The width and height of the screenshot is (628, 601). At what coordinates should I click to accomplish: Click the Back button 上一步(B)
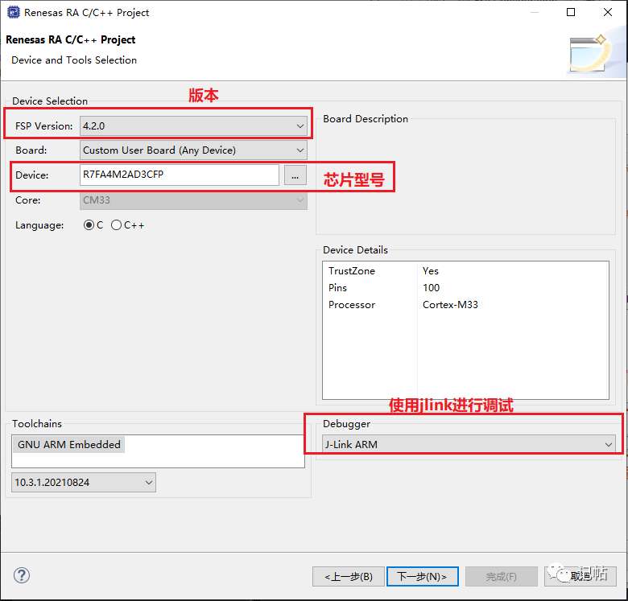click(x=349, y=577)
